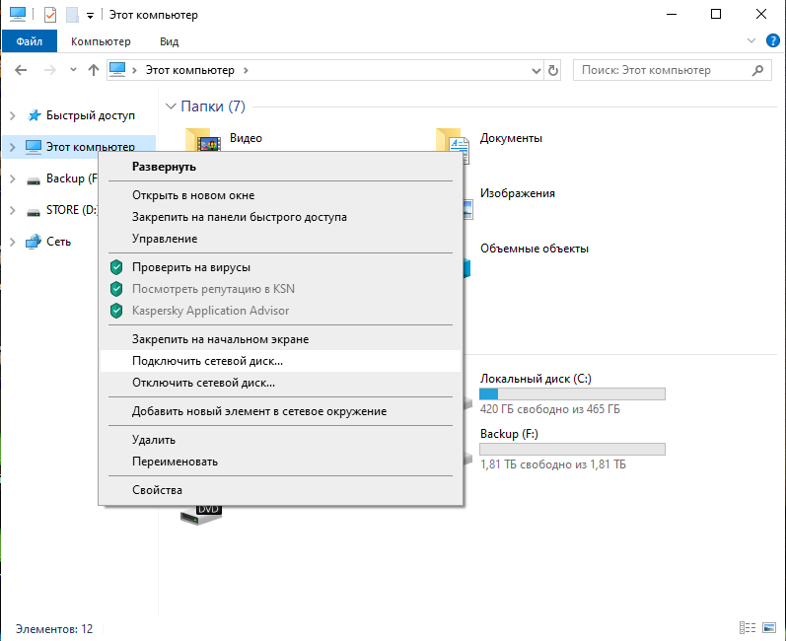Click the DVD drive icon
The image size is (786, 641).
(x=201, y=515)
